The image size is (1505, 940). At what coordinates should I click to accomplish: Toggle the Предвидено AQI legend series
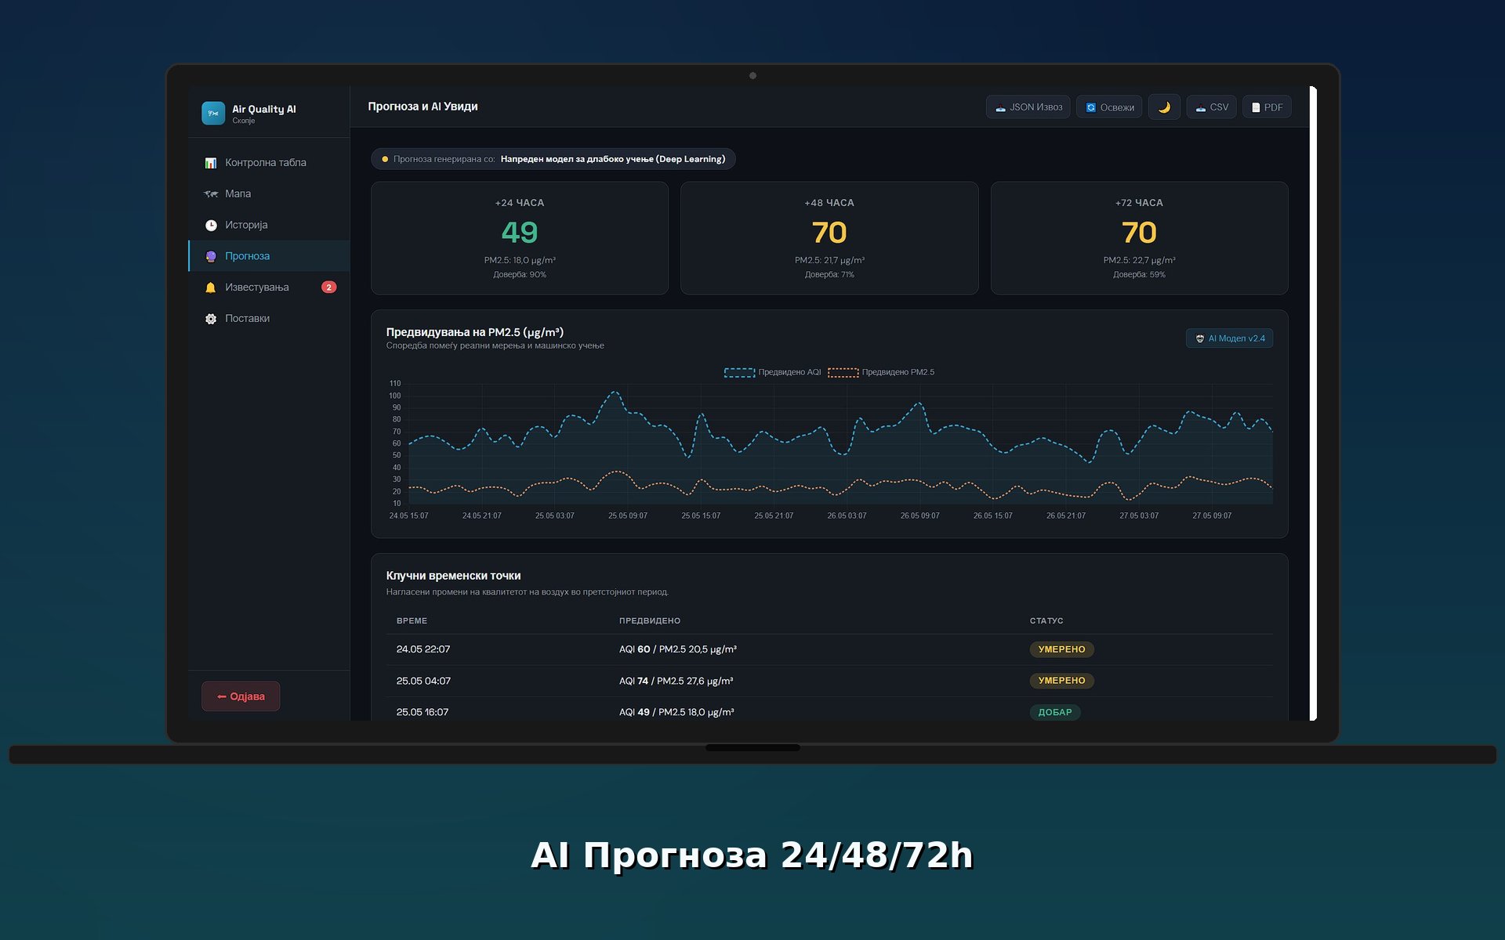772,373
